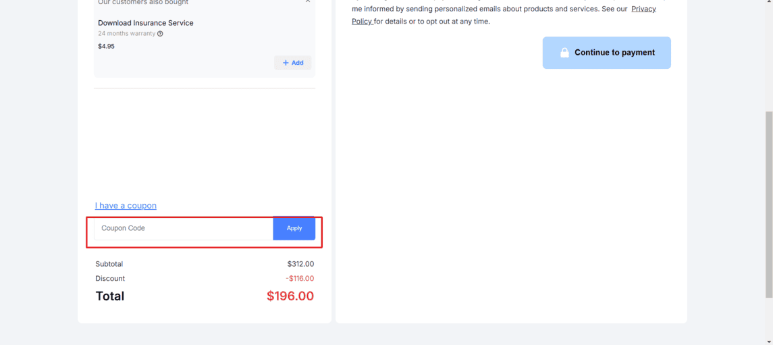Click the -$116.00 discount amount
Viewport: 773px width, 345px height.
tap(300, 278)
